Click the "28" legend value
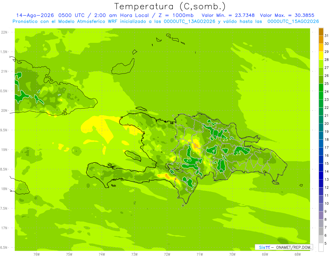The width and height of the screenshot is (334, 258). (x=326, y=60)
